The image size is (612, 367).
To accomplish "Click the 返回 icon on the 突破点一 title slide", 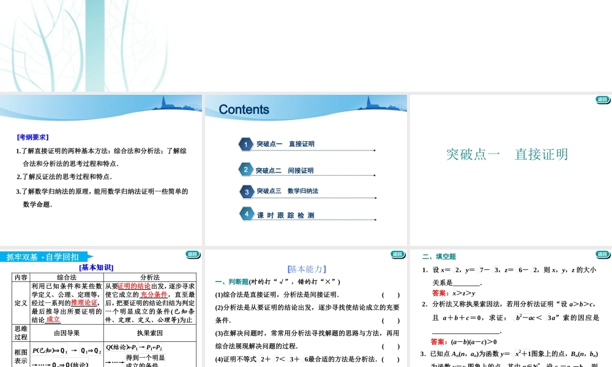I will (603, 99).
